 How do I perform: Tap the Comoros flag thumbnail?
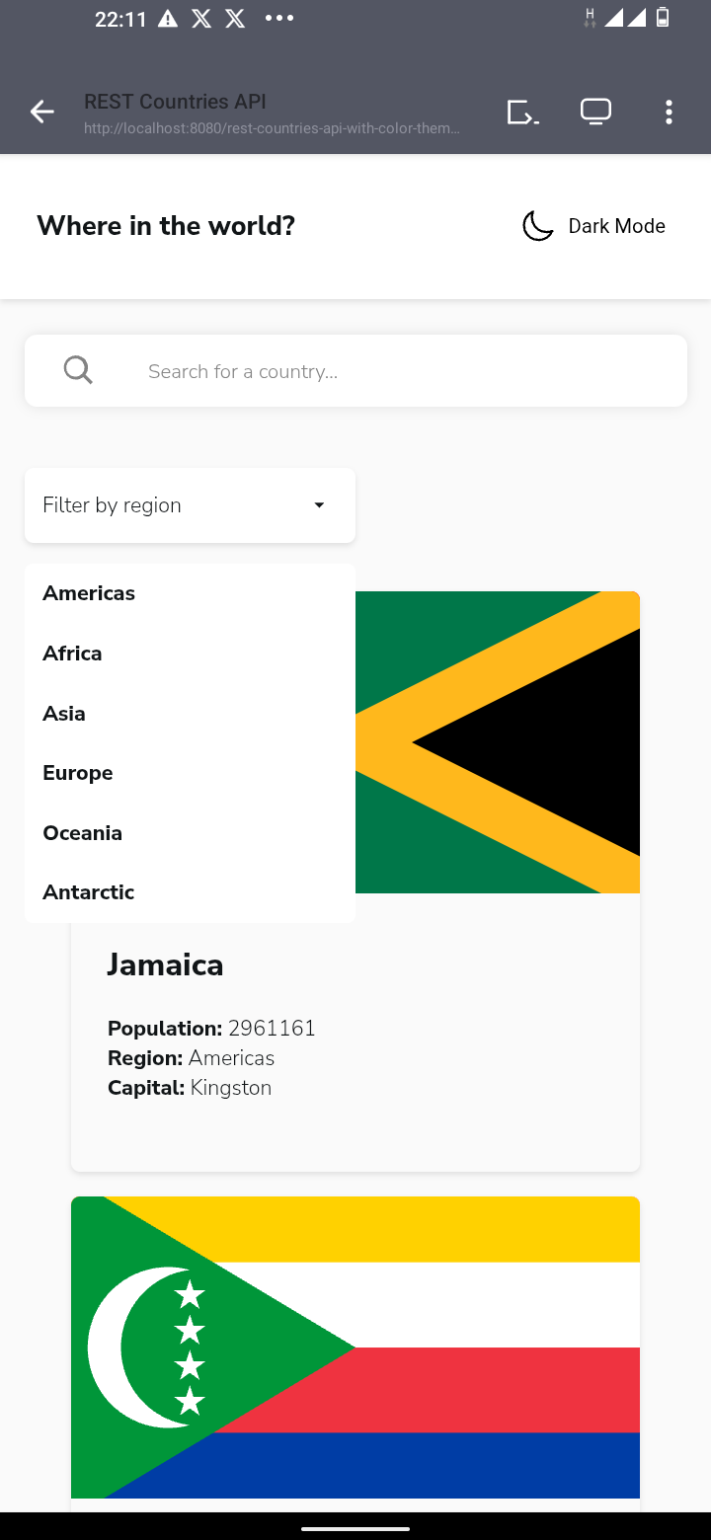click(x=355, y=1347)
